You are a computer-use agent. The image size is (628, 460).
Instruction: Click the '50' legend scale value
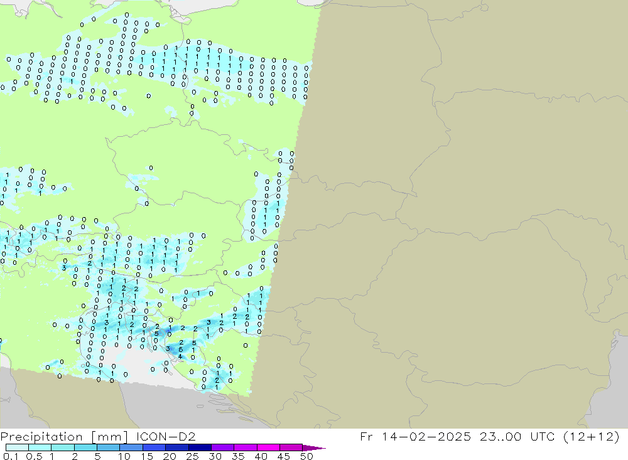click(x=306, y=456)
